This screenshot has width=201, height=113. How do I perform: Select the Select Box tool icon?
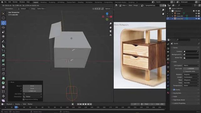3,13
